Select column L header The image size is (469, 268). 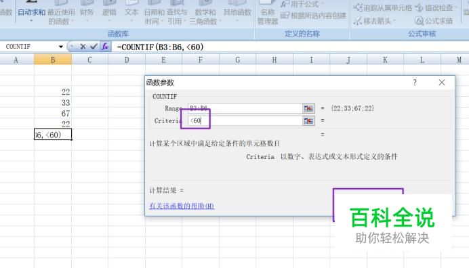[422, 60]
